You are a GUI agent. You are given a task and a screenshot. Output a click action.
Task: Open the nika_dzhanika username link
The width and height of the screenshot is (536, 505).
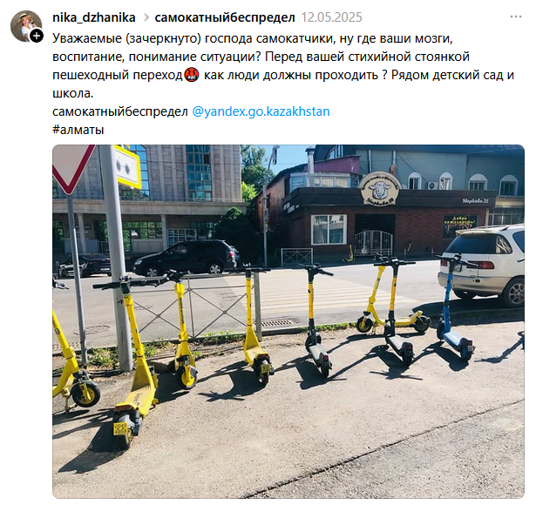(94, 17)
